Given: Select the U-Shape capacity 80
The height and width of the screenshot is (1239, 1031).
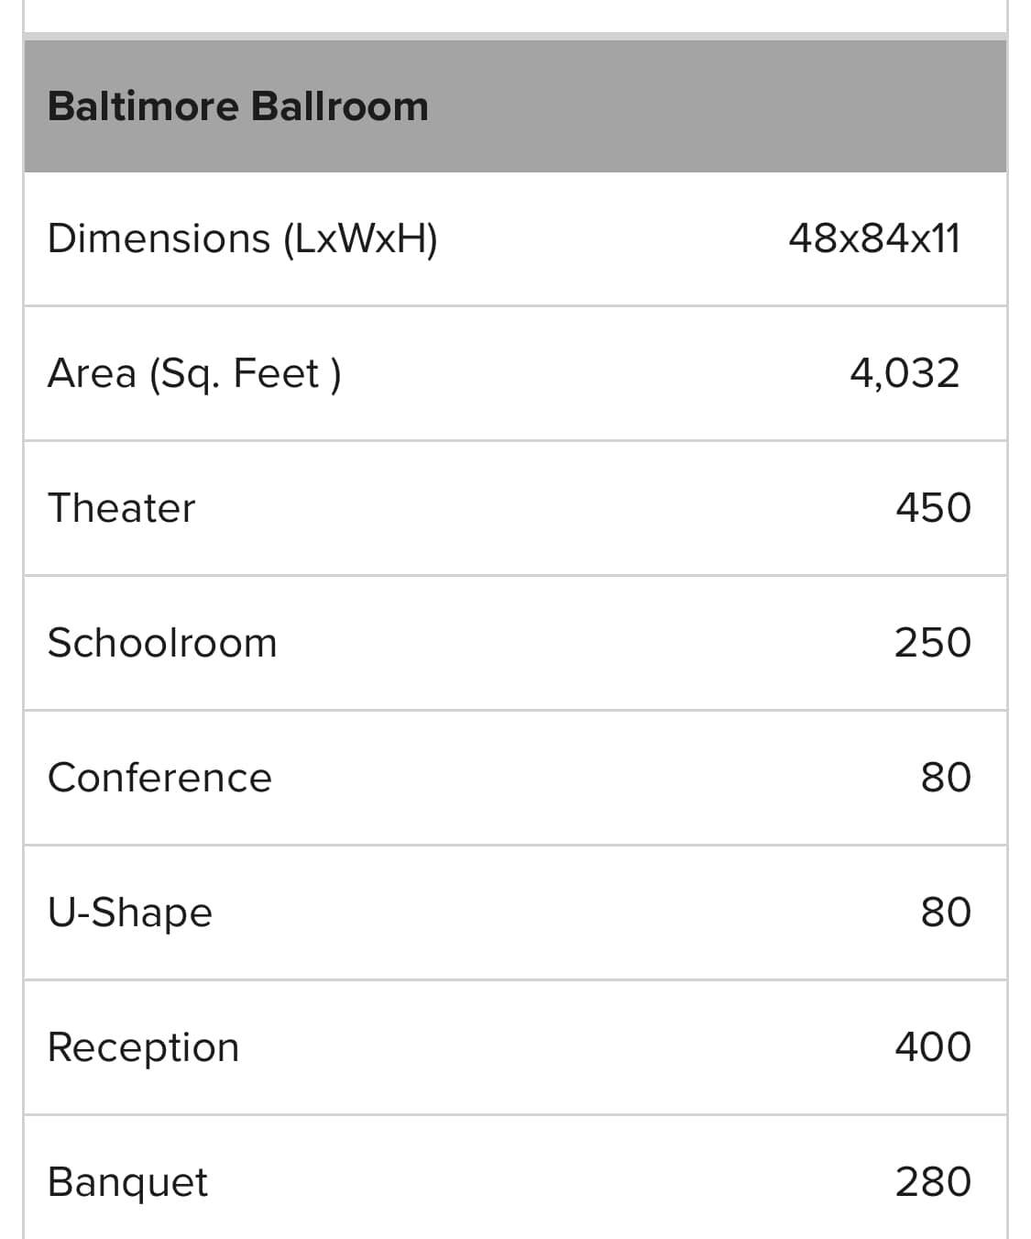Looking at the screenshot, I should pyautogui.click(x=946, y=913).
